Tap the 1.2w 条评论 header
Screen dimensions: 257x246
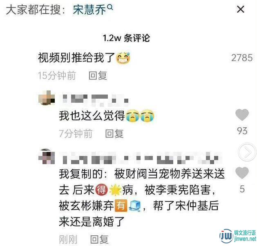pos(126,38)
